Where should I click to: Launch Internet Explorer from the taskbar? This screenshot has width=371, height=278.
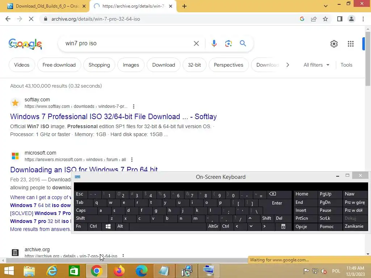click(51, 271)
